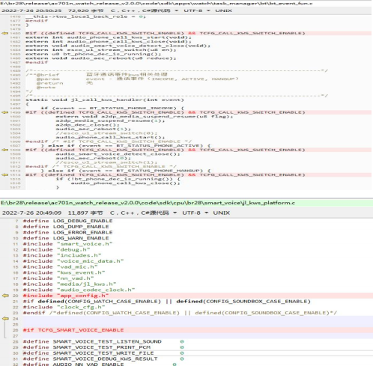Click the diff arrow beside line 20
373x366 pixels.
(x=5, y=296)
